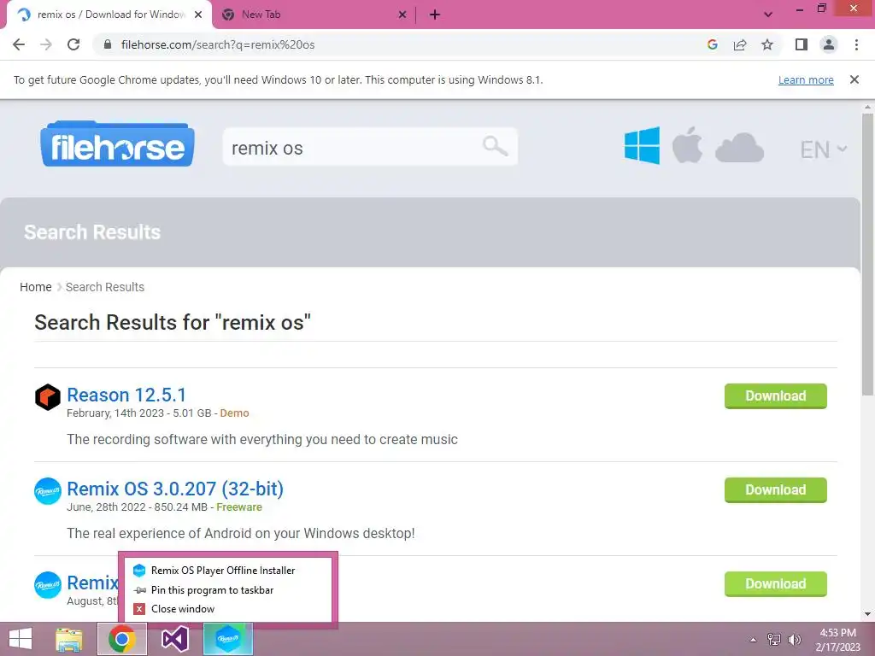
Task: Open Remix OS 3.0.207 (32-bit) link
Action: (x=175, y=489)
